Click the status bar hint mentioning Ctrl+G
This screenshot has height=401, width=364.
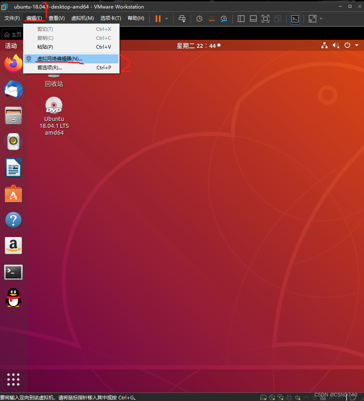click(x=68, y=398)
